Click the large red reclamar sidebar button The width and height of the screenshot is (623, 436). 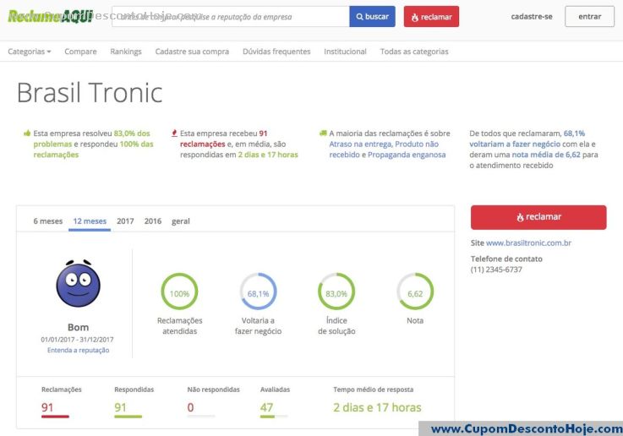tap(538, 217)
